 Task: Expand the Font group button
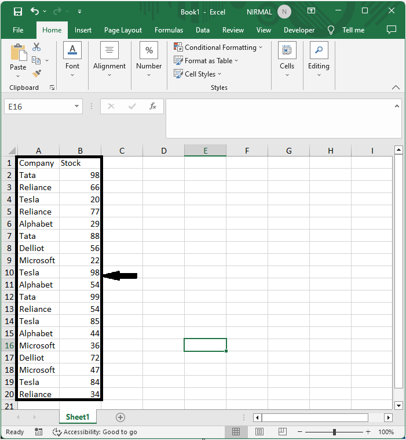point(72,59)
